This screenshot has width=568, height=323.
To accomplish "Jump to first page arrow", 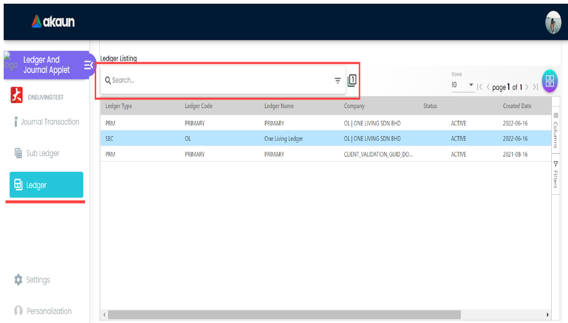I will coord(479,87).
